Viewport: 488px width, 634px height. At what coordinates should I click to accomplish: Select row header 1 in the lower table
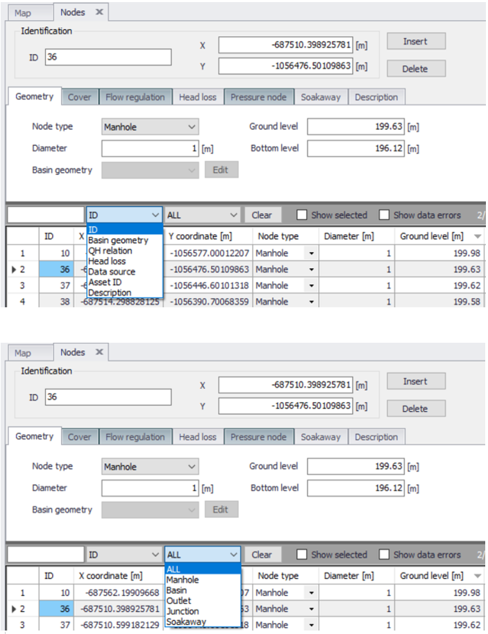[23, 593]
